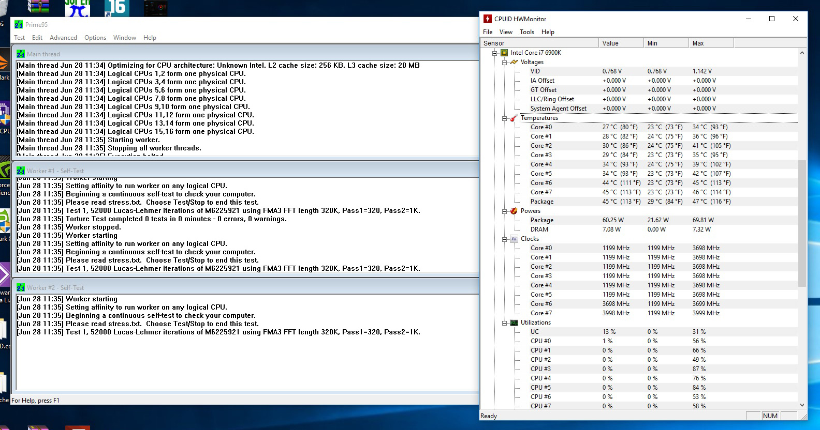The height and width of the screenshot is (430, 820).
Task: Click the 'Worker stopped.' log line
Action: [x=68, y=227]
